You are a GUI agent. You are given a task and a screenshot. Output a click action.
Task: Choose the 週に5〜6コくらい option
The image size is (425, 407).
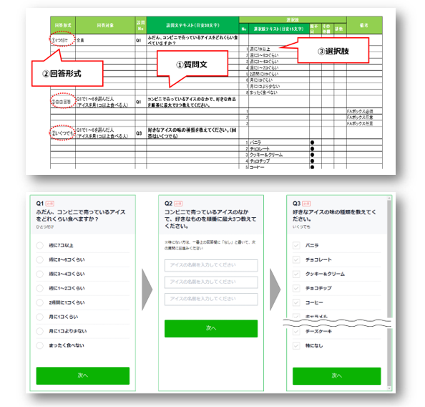[40, 260]
